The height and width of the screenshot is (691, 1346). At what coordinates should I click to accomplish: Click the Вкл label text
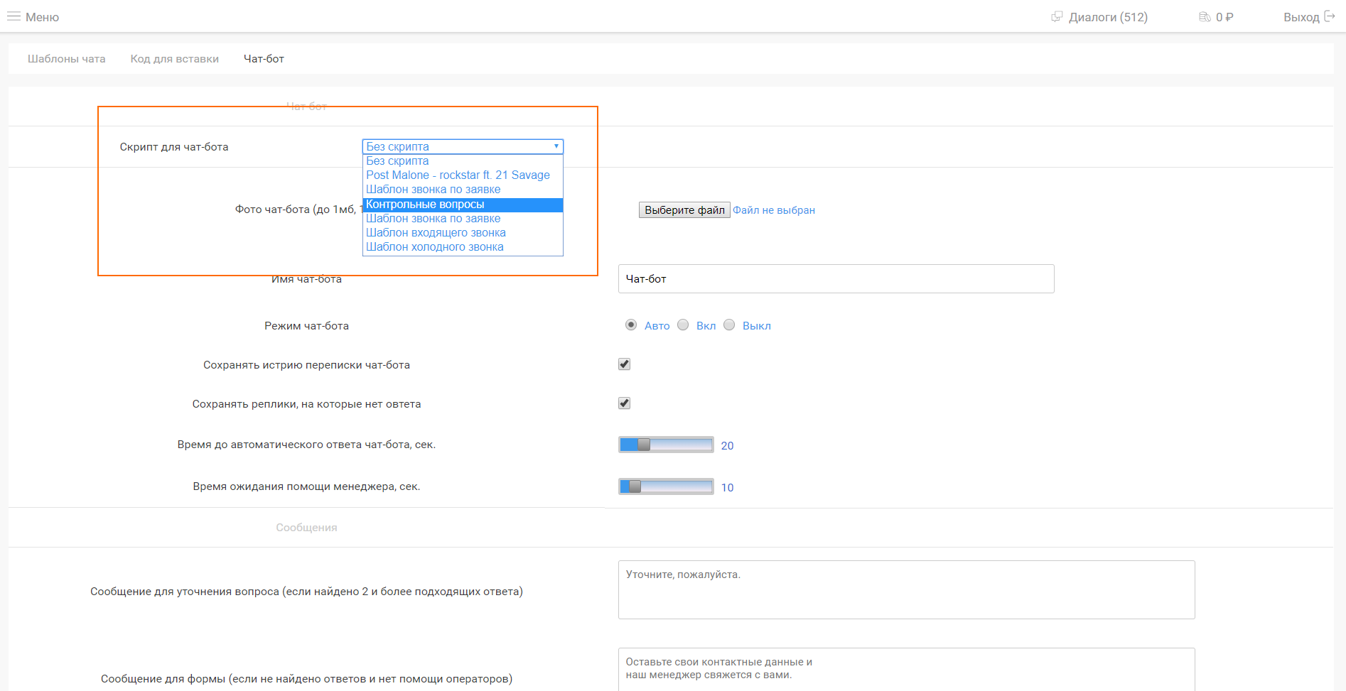click(706, 326)
